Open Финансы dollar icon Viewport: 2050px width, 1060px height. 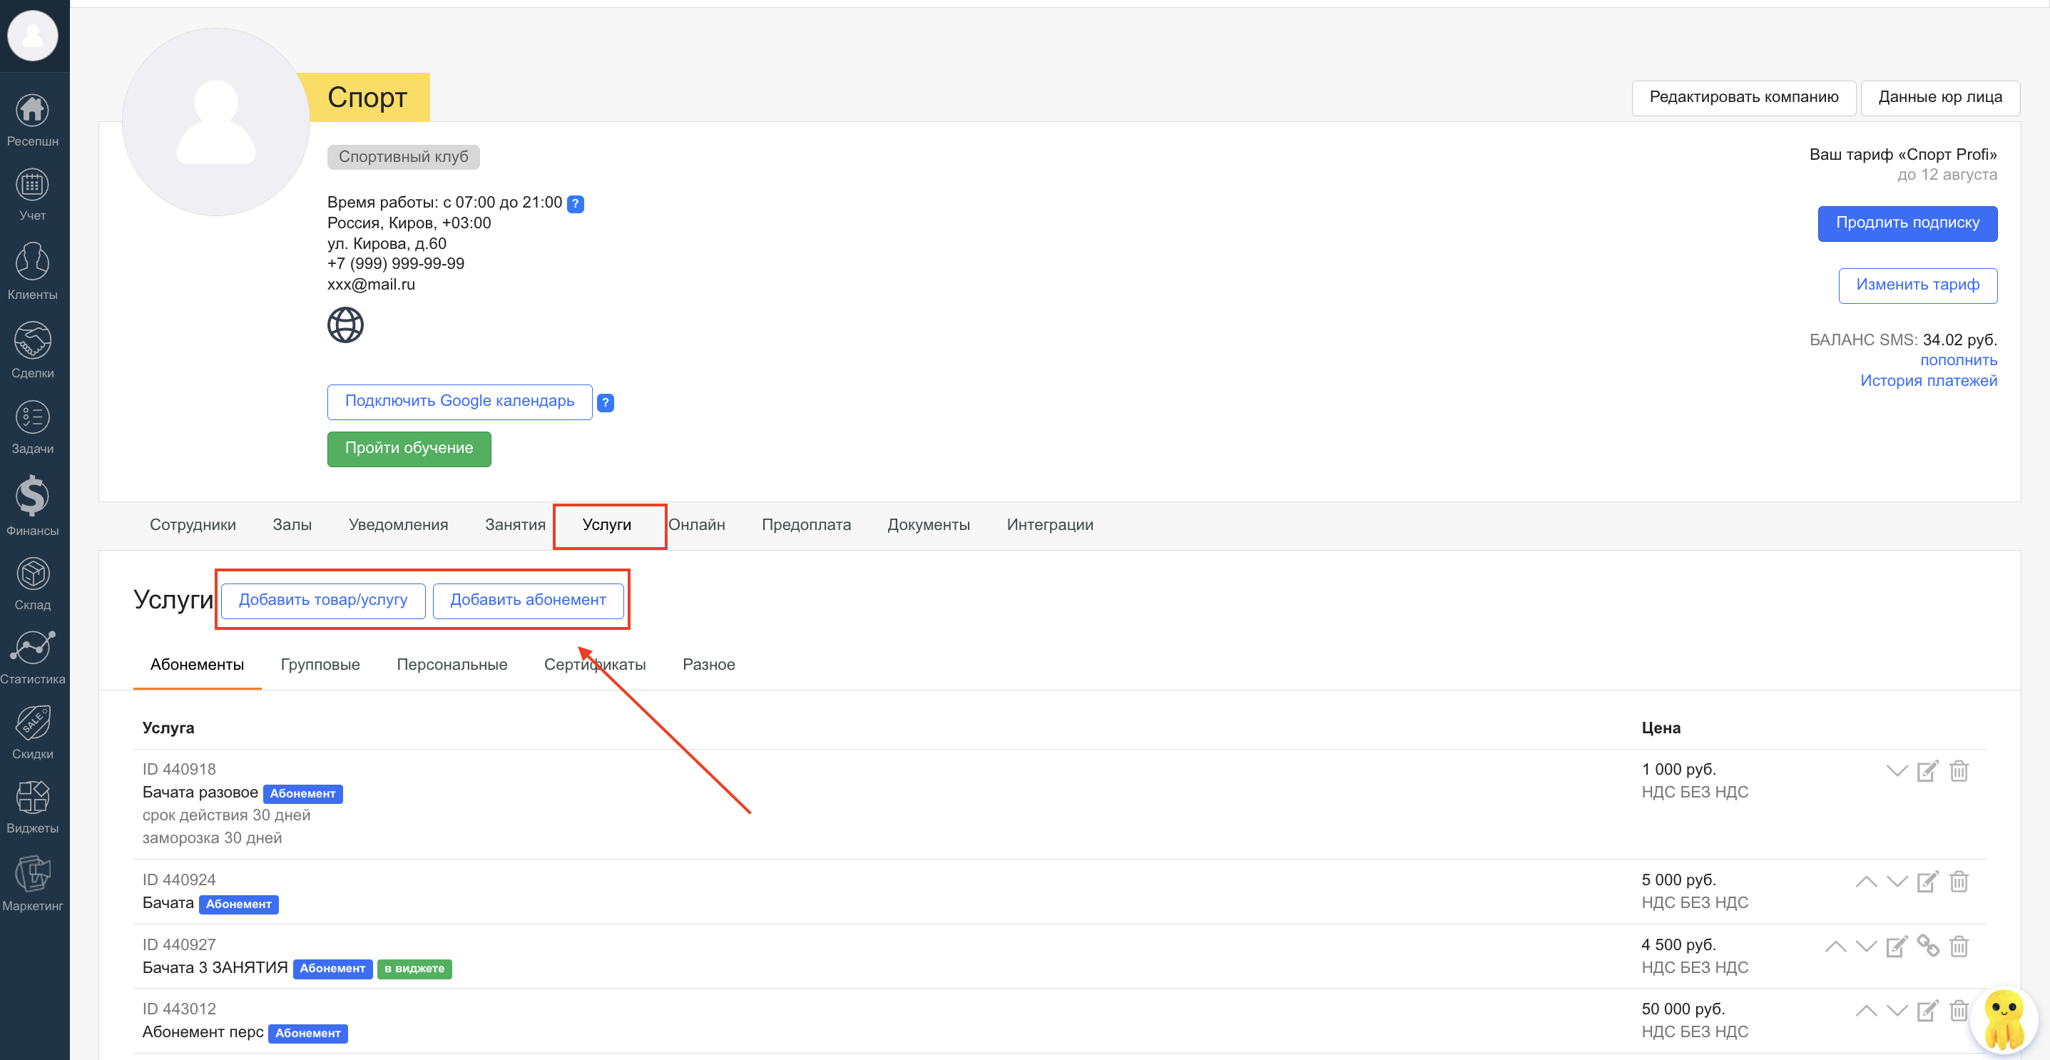coord(32,496)
